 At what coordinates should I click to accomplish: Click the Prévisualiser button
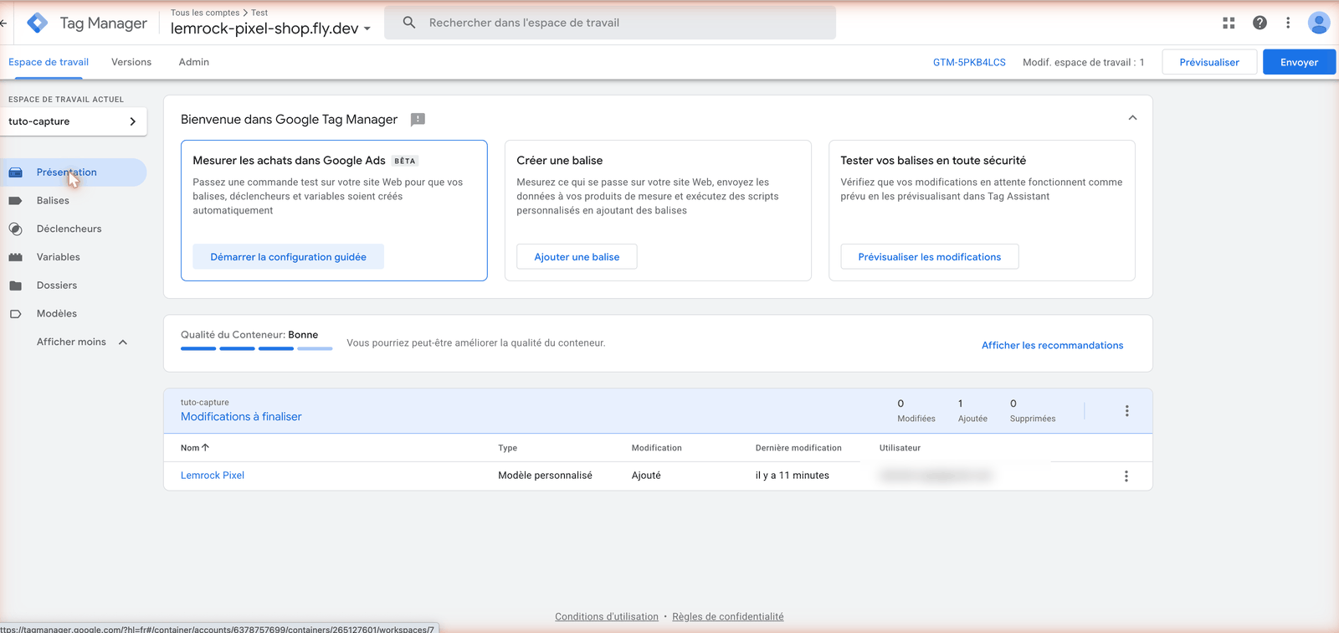(1209, 62)
